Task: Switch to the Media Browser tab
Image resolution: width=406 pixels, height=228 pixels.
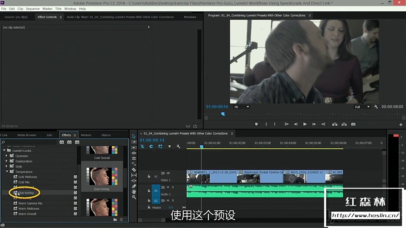Action: point(27,135)
